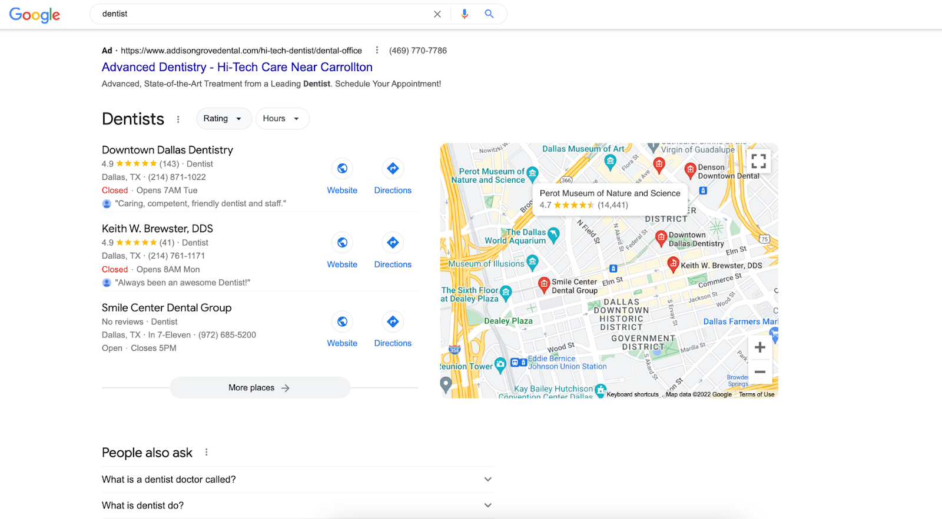Open the Google logo homepage
Screen dimensions: 942x519
(35, 15)
